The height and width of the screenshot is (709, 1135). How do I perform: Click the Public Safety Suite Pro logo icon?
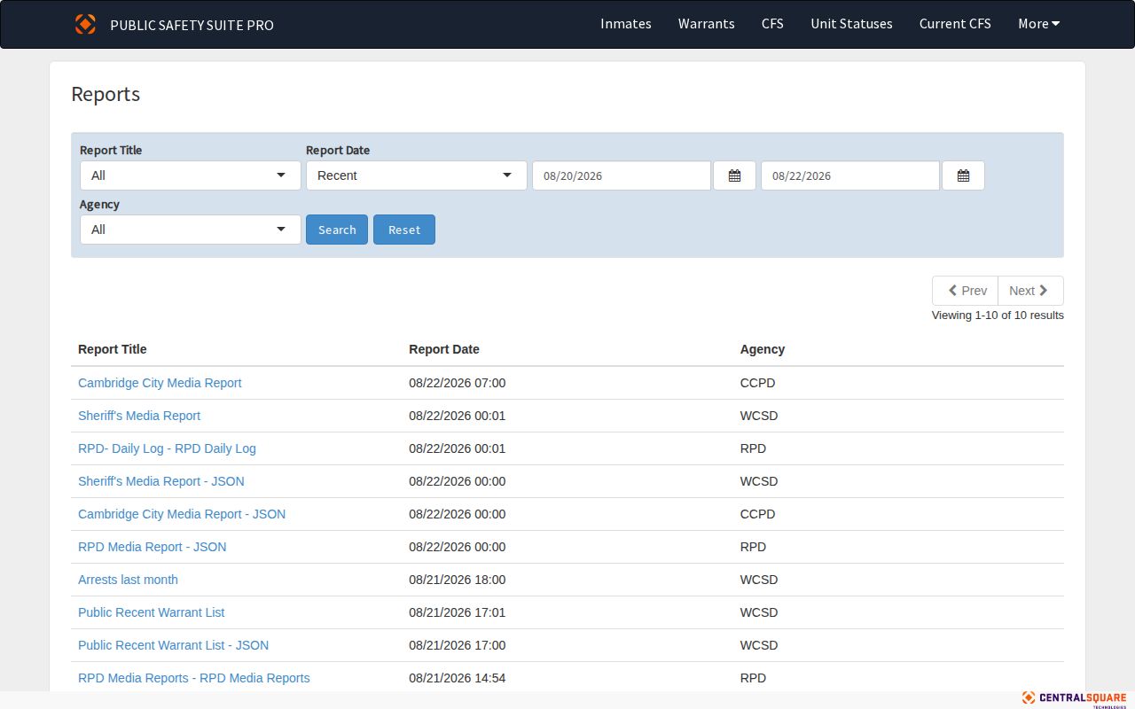coord(85,24)
